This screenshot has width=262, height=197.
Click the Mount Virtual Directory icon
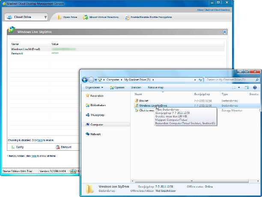click(86, 18)
